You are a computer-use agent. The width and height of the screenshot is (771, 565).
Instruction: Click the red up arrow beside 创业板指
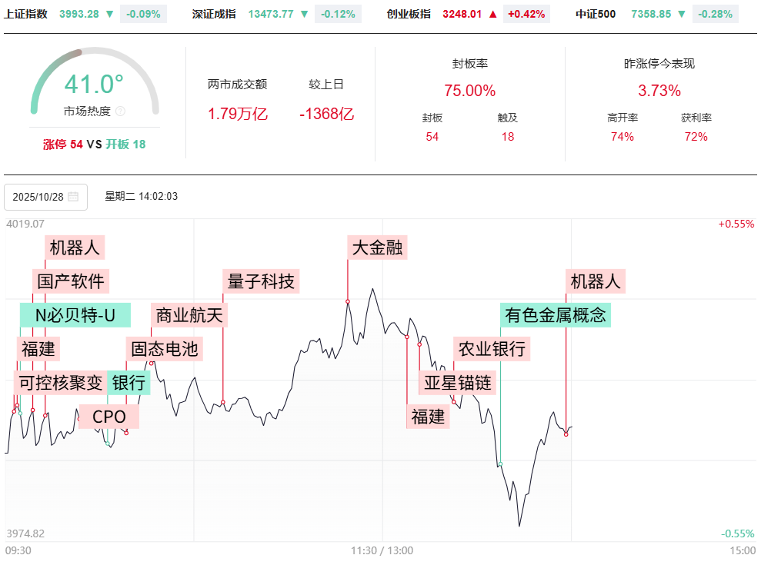(493, 14)
